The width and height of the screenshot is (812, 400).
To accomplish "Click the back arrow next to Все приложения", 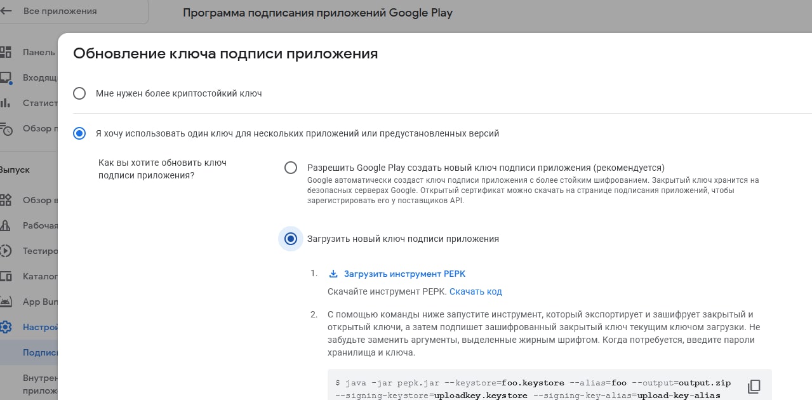I will [6, 11].
